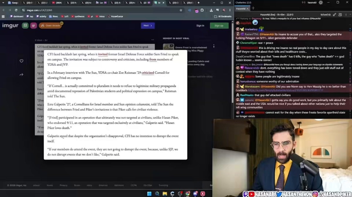The width and height of the screenshot is (352, 197).
Task: Click the follow(1d) chat mode label
Action: coord(325,14)
